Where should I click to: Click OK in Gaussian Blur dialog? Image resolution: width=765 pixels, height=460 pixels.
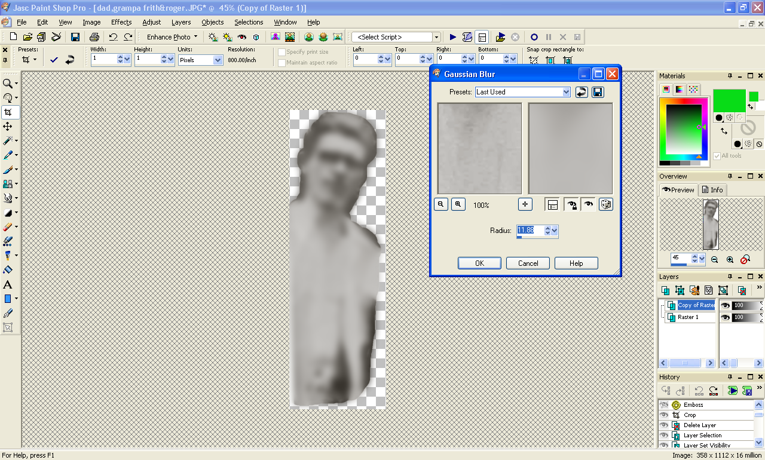(x=479, y=263)
